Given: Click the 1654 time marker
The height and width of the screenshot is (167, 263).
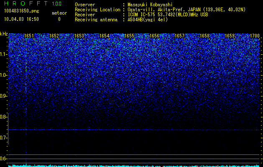Looking at the screenshot, I should (104, 36).
